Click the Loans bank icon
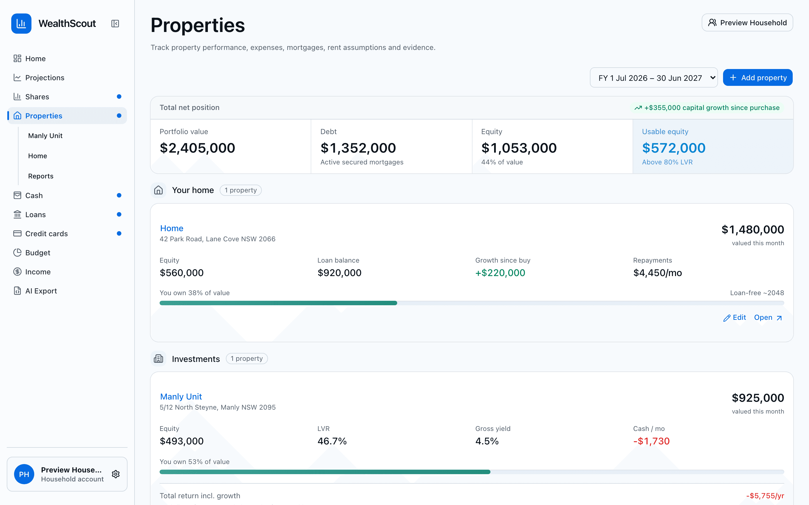Screen dimensions: 809x505 17,214
